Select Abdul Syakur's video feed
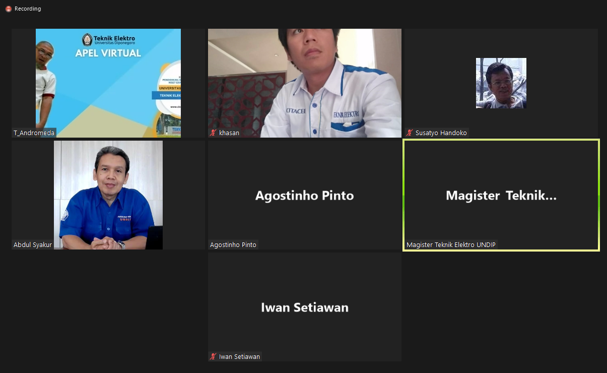This screenshot has width=607, height=373. point(108,195)
